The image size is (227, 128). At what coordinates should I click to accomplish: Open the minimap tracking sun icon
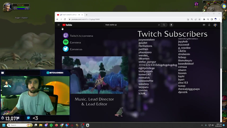[x=224, y=6]
